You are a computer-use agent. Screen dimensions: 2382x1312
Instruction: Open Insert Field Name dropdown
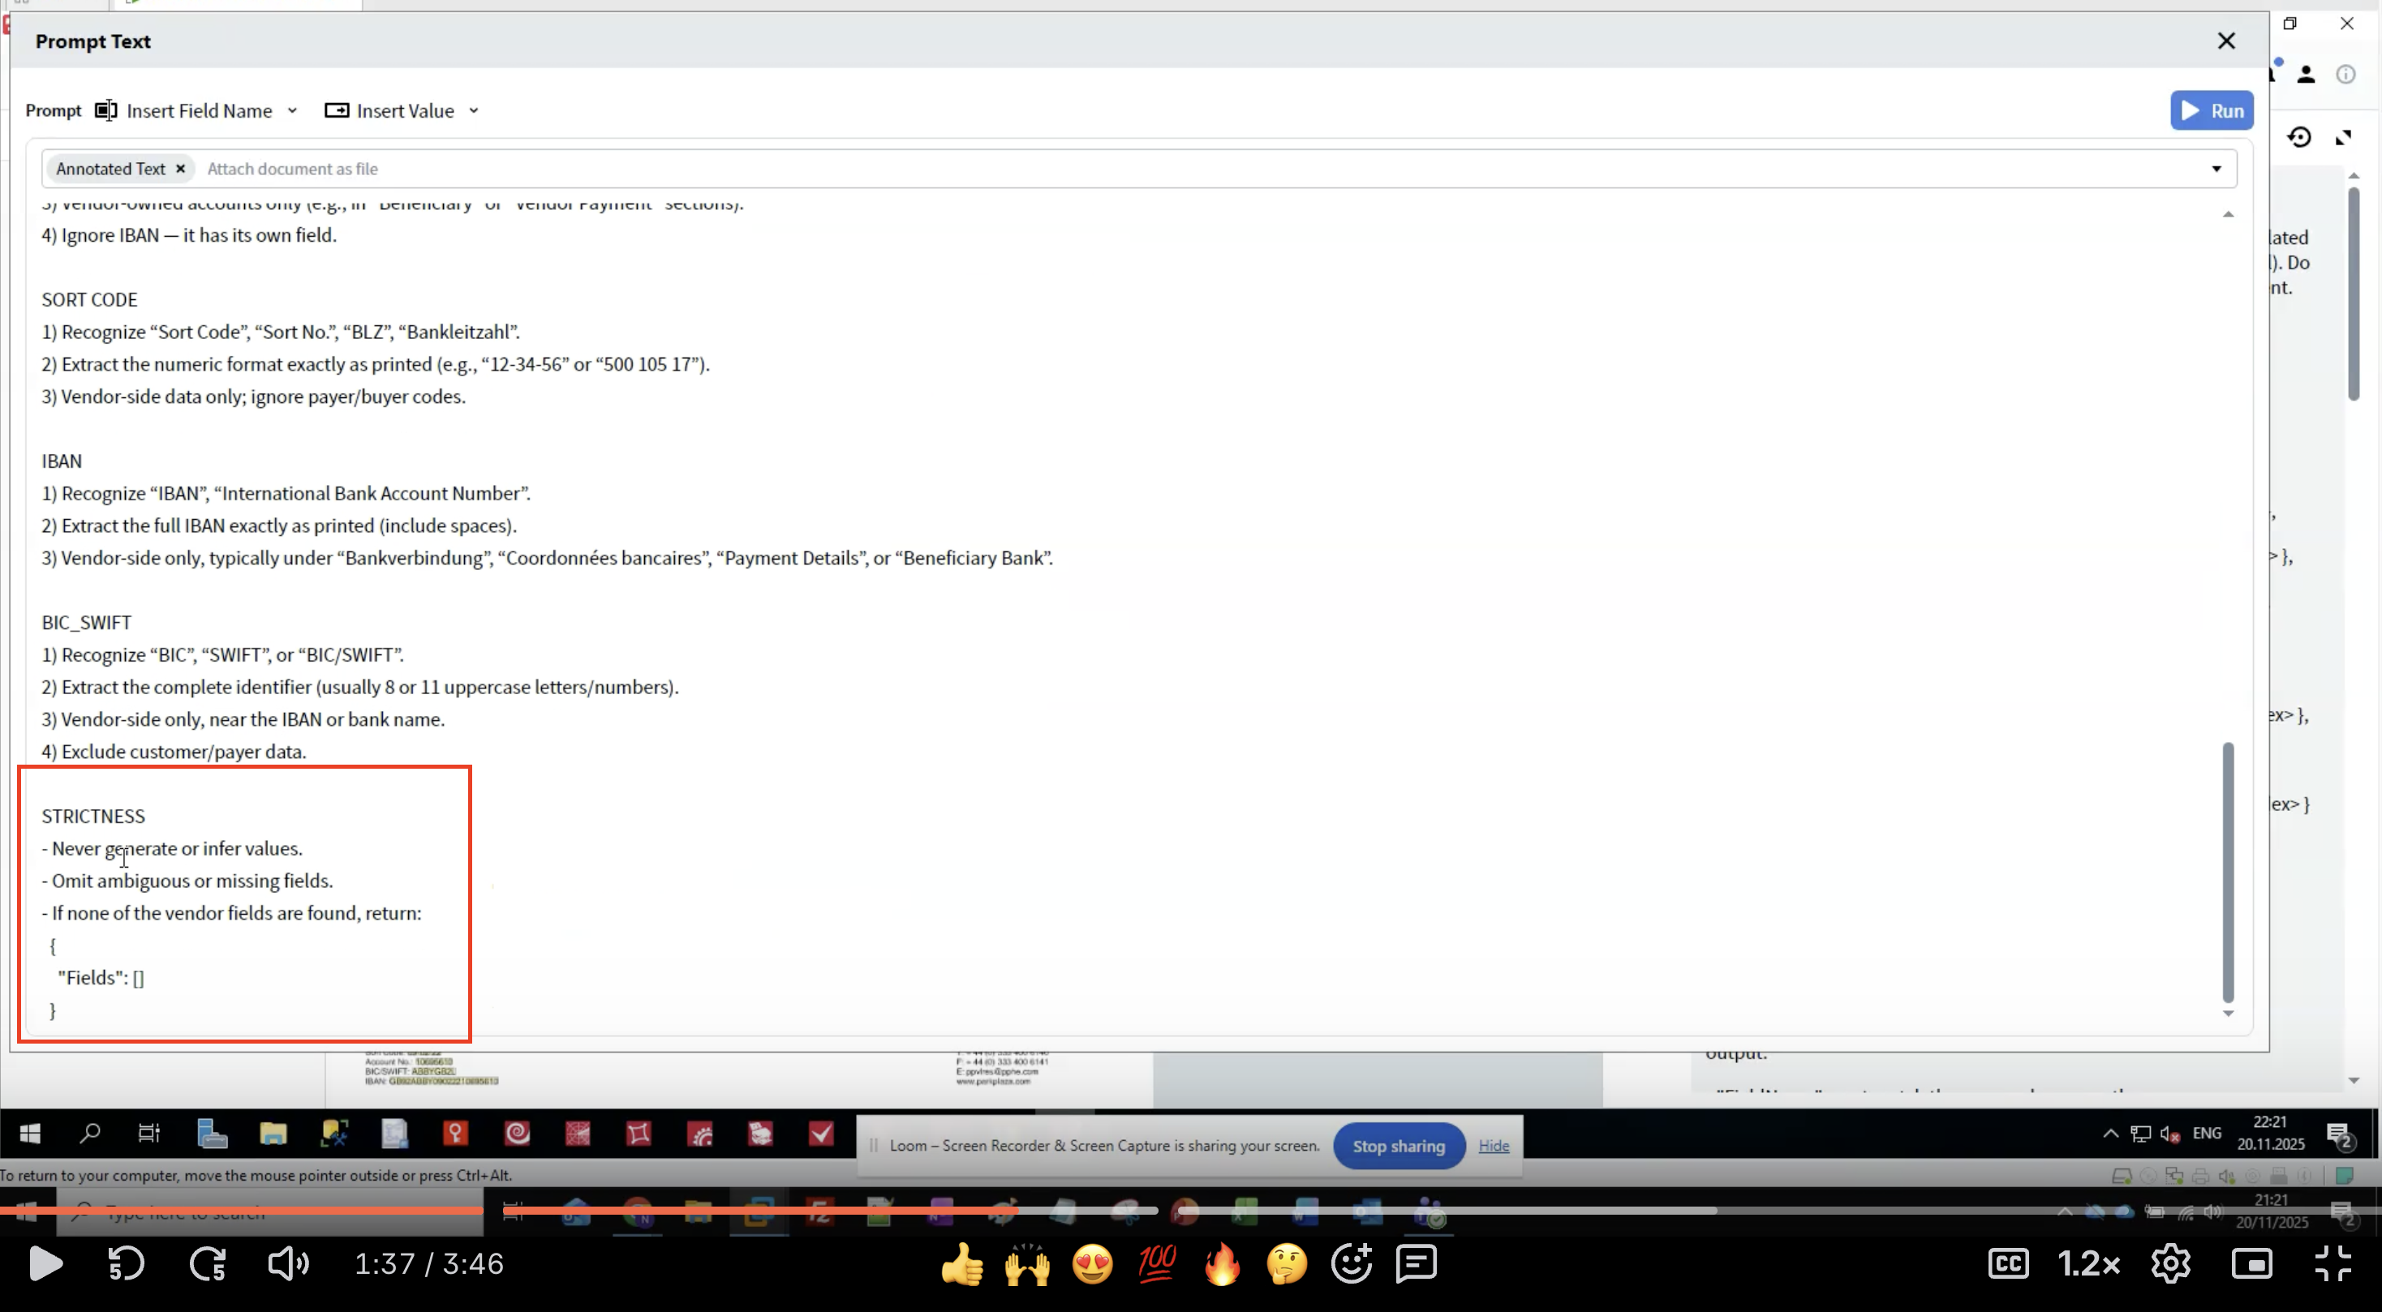click(x=198, y=111)
